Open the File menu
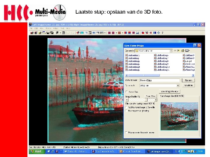This screenshot has height=157, width=210. click(x=31, y=28)
